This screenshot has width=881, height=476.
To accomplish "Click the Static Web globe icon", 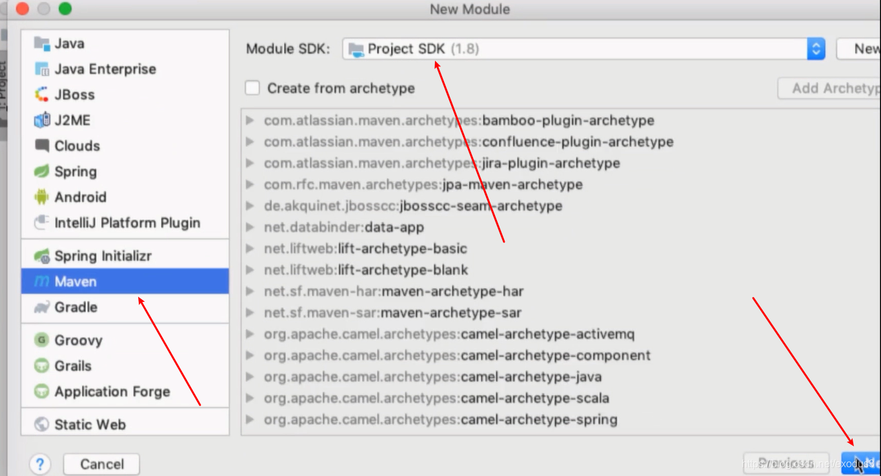I will point(42,424).
